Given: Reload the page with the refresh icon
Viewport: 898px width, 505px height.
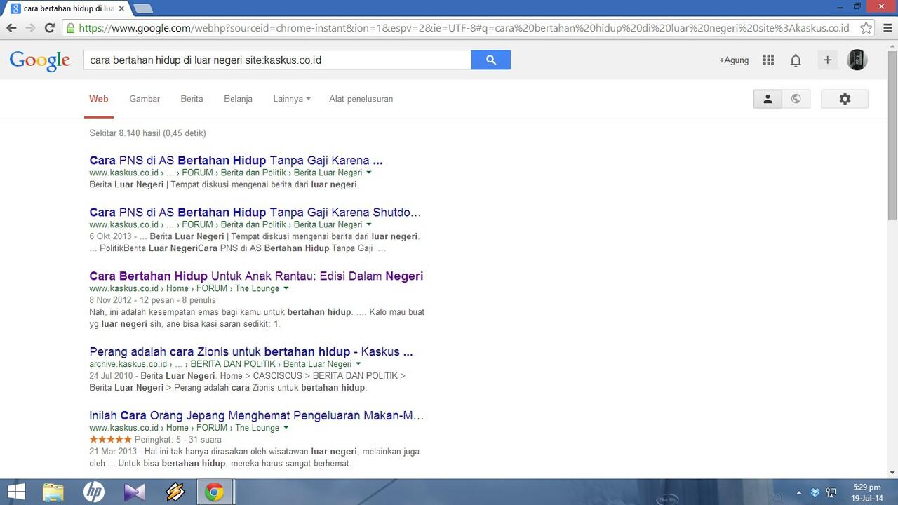Looking at the screenshot, I should [x=49, y=28].
